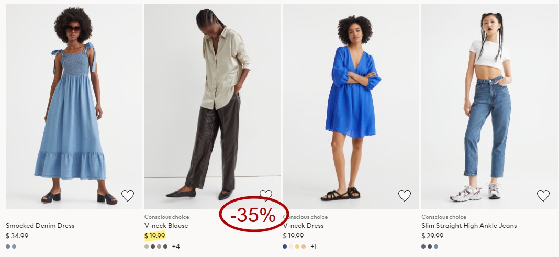Click heart icon on V-neck Blouse photo
This screenshot has height=257, width=559.
265,195
